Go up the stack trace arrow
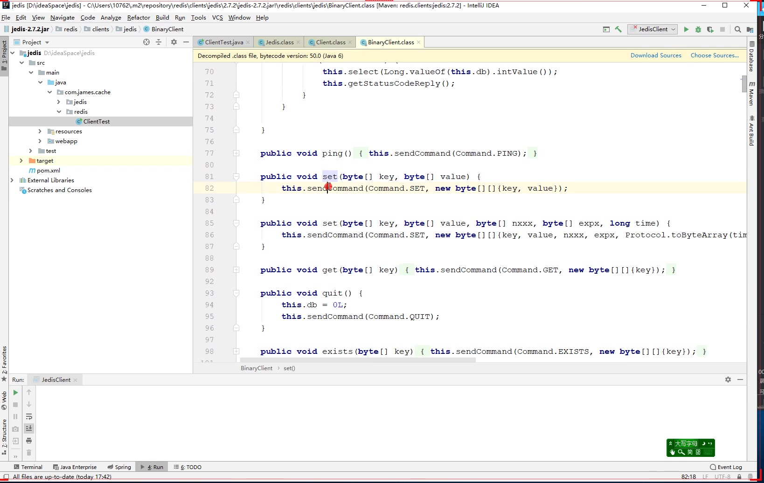This screenshot has width=764, height=483. pos(29,393)
